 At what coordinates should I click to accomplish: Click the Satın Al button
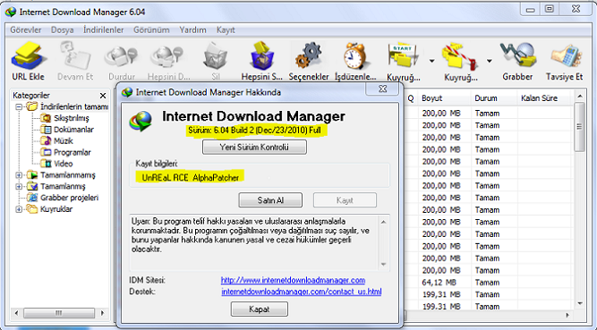270,200
